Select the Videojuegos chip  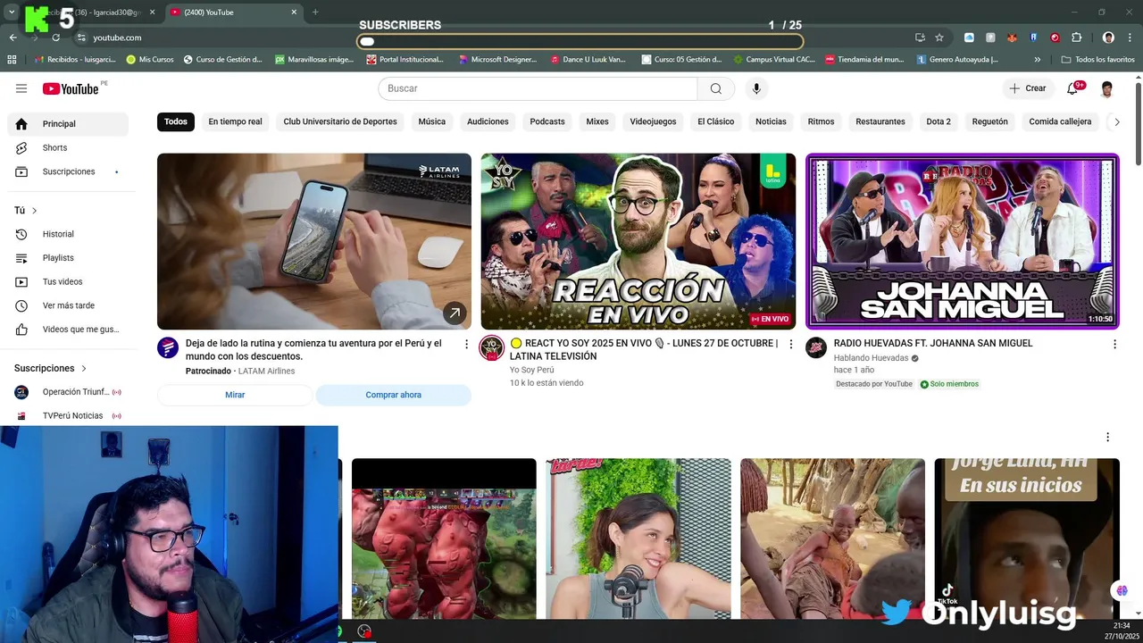coord(653,121)
